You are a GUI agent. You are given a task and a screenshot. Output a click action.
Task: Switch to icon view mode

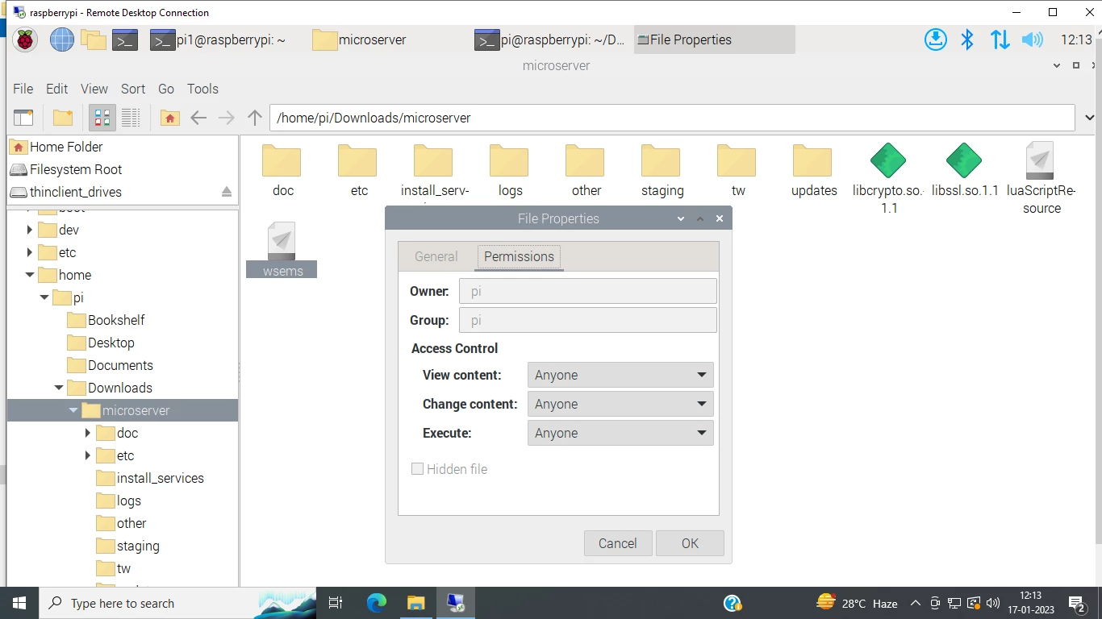coord(102,118)
